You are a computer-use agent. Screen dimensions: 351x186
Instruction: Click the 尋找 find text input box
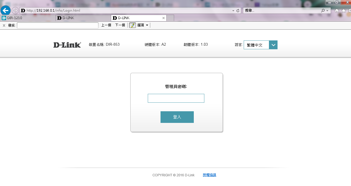click(x=58, y=25)
